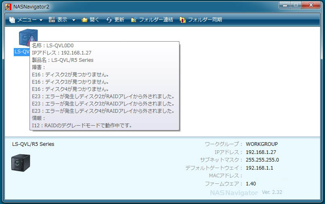This screenshot has height=204, width=325.
Task: Minimize the NASNavigator2 window
Action: pyautogui.click(x=285, y=5)
